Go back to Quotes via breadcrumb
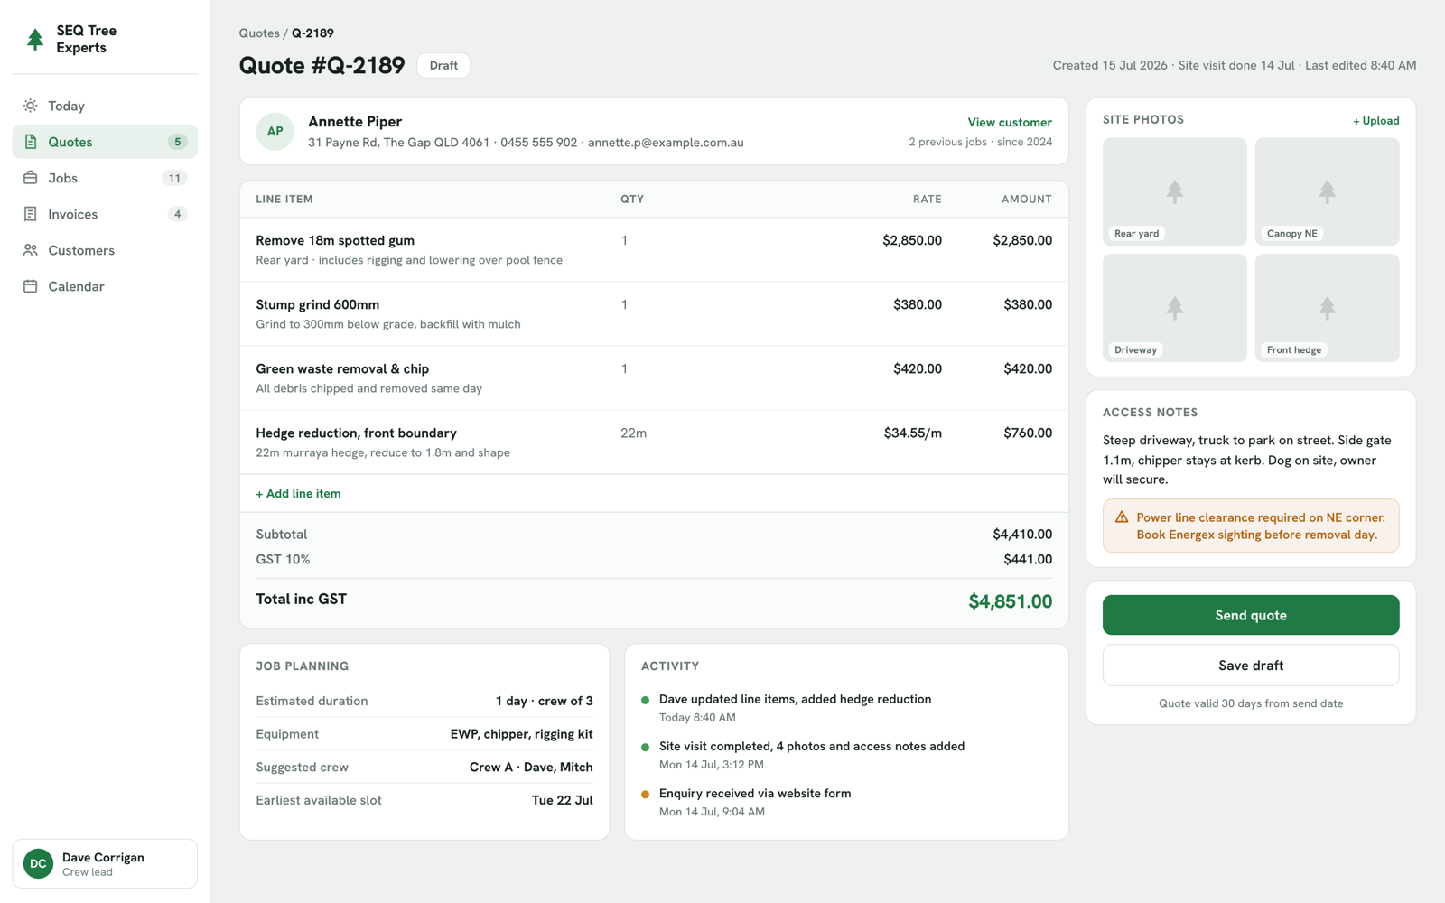The image size is (1445, 903). (x=259, y=33)
